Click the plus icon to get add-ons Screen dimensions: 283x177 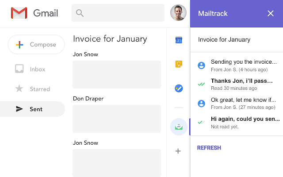click(x=178, y=151)
